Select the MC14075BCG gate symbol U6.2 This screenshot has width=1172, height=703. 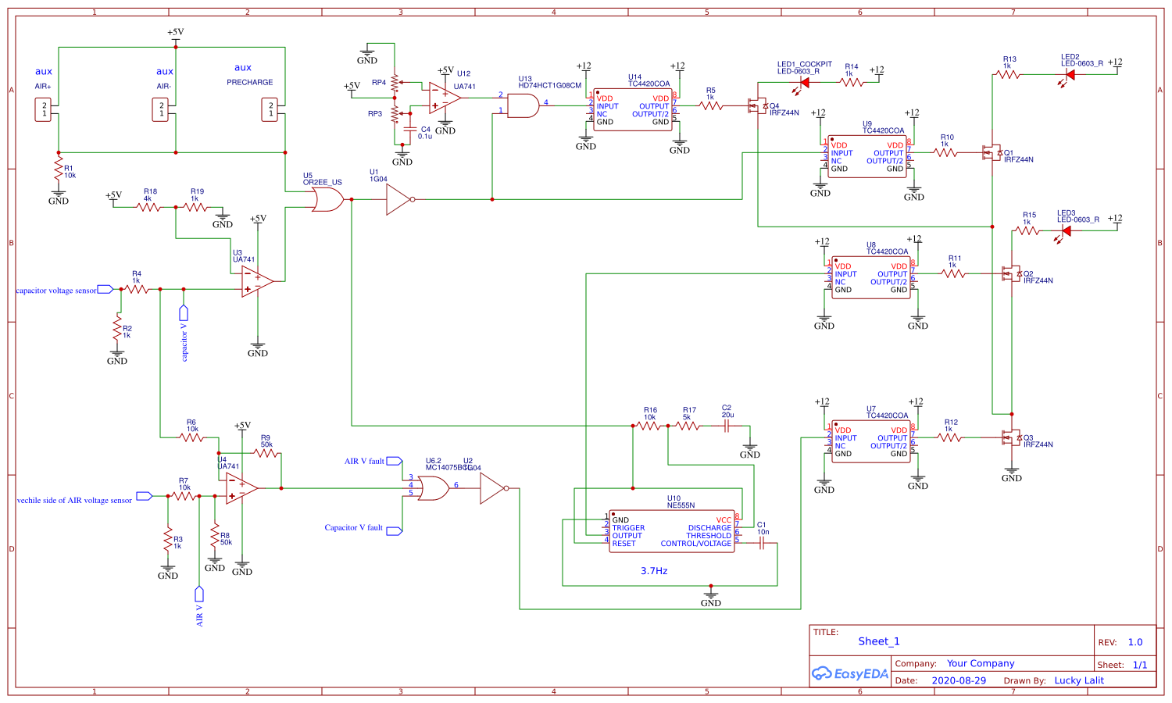point(434,488)
